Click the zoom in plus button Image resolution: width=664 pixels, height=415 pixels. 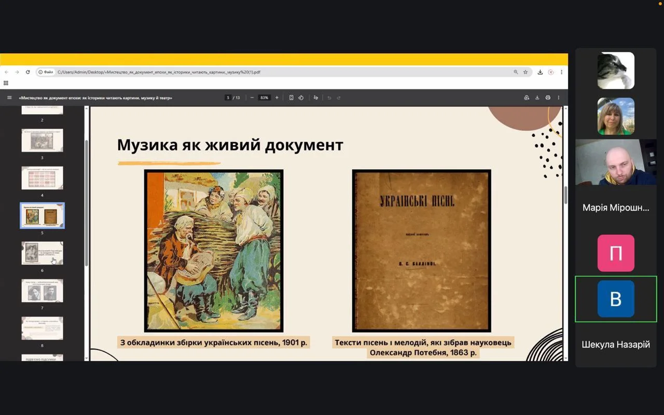pyautogui.click(x=276, y=98)
